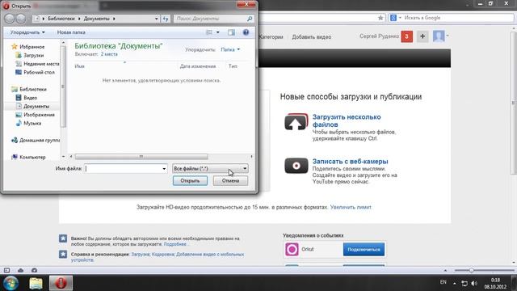The width and height of the screenshot is (517, 291).
Task: Open the Упорядочить menu
Action: 27,32
